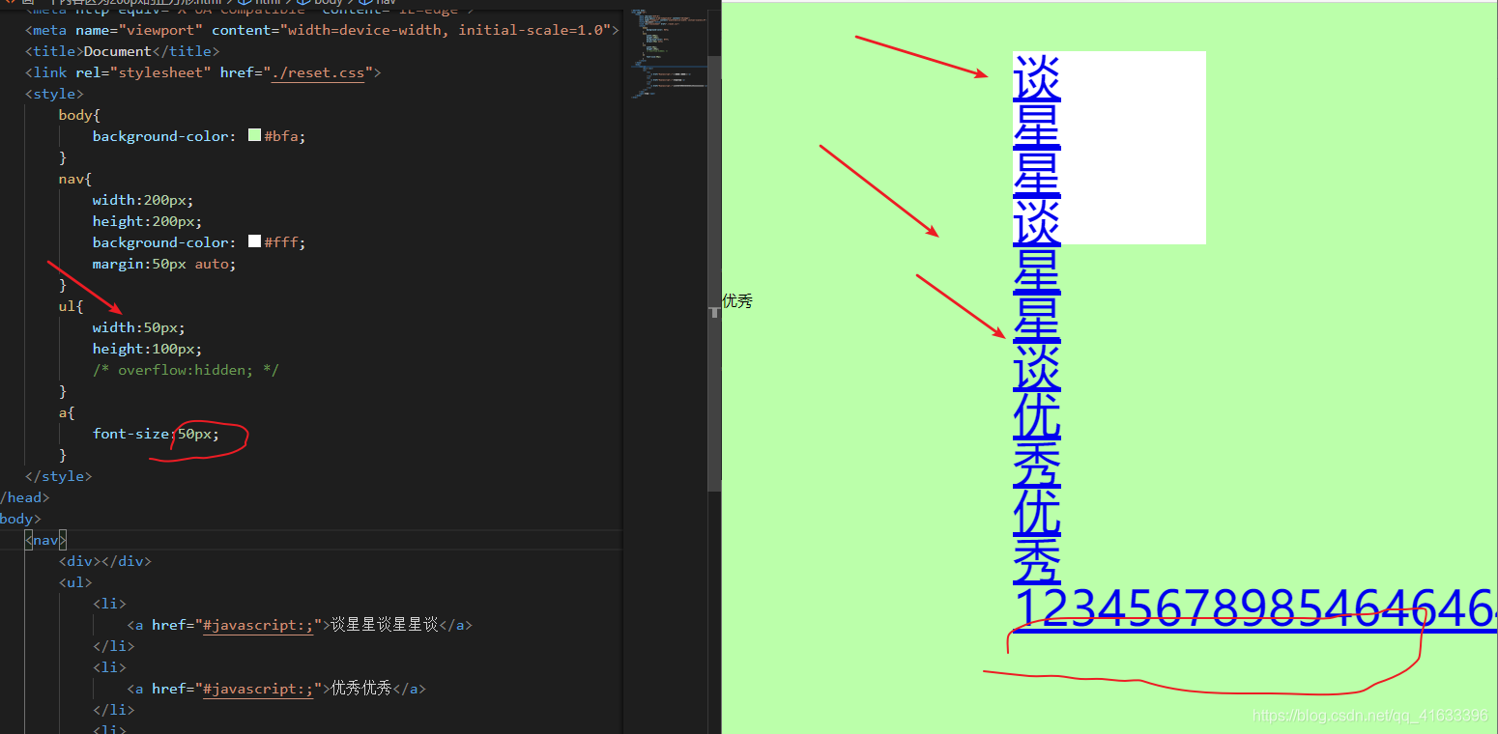This screenshot has width=1498, height=734.
Task: Click the nav{ selector line
Action: coord(75,179)
